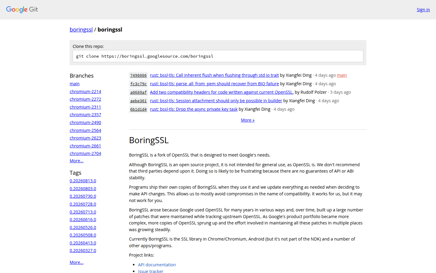Click author text 'by Rudolf Polzer'

[311, 92]
